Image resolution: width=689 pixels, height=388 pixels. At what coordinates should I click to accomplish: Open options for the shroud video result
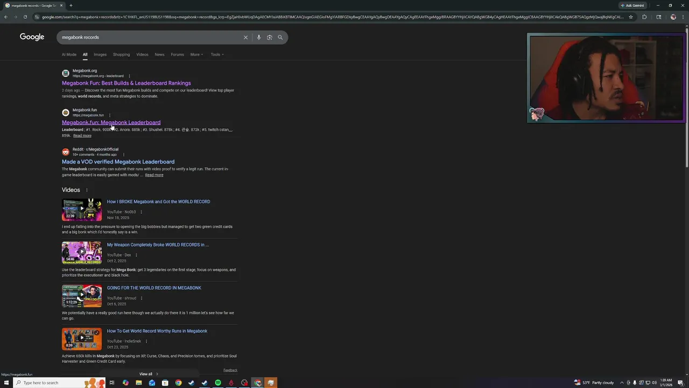click(142, 299)
